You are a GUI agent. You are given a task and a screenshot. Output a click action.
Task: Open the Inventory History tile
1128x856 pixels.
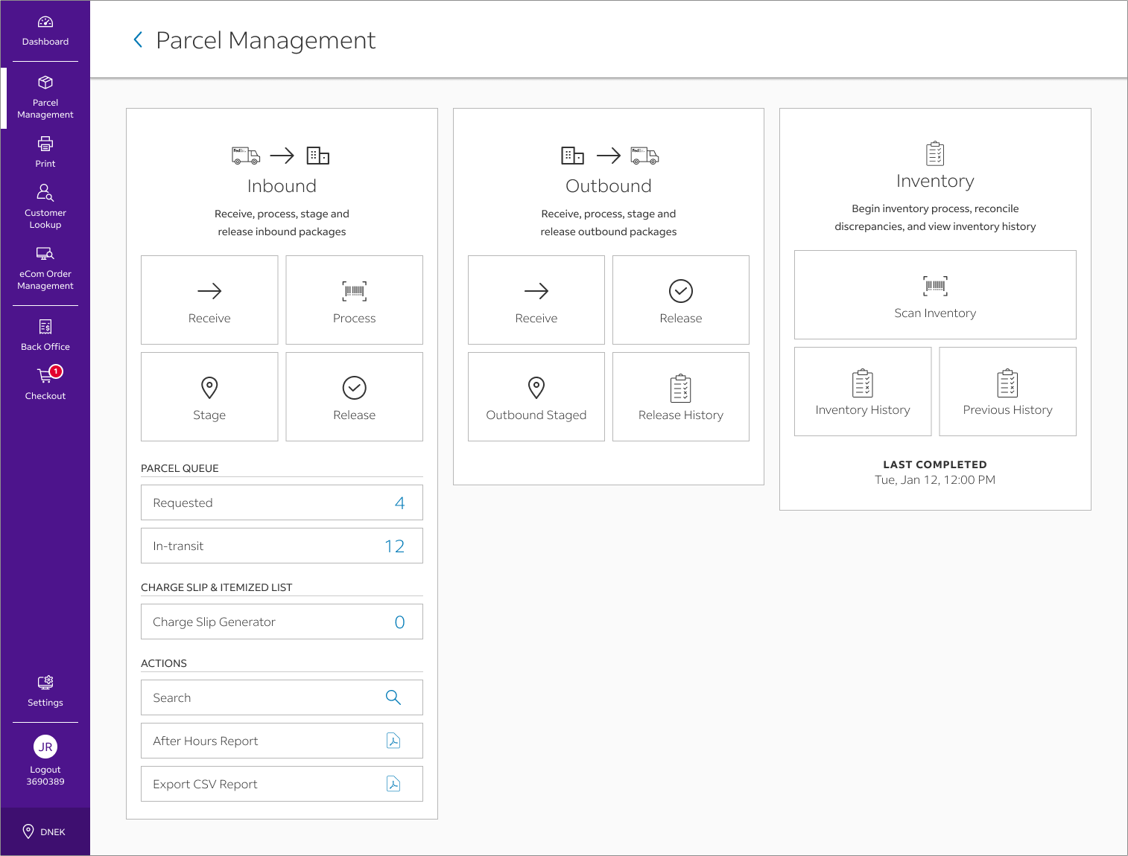point(863,392)
